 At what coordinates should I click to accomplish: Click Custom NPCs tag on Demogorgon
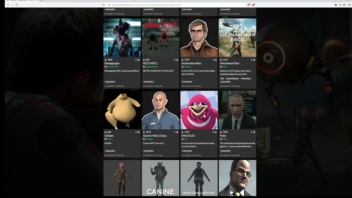[110, 82]
